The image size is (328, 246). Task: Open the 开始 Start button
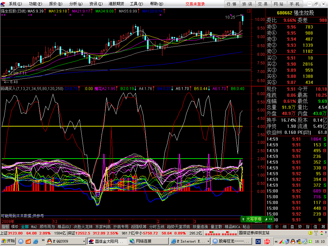tap(8, 241)
